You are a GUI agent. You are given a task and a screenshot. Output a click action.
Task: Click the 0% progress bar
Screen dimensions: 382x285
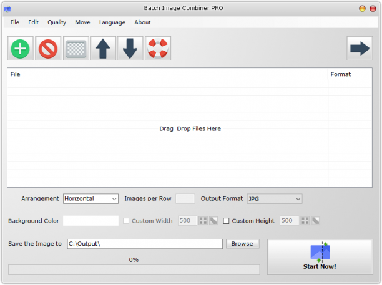[x=134, y=270]
